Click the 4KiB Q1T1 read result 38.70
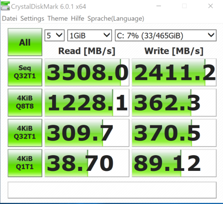Image resolution: width=223 pixels, height=204 pixels. tap(87, 163)
